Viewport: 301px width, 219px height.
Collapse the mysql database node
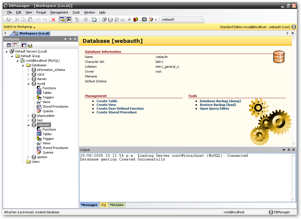pos(28,84)
